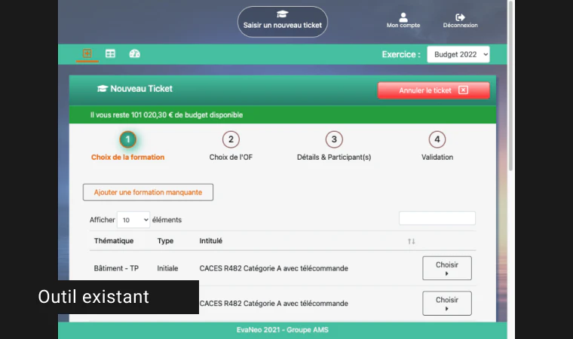Select step 1 'Choix de la formation'
The image size is (573, 339).
pos(127,146)
